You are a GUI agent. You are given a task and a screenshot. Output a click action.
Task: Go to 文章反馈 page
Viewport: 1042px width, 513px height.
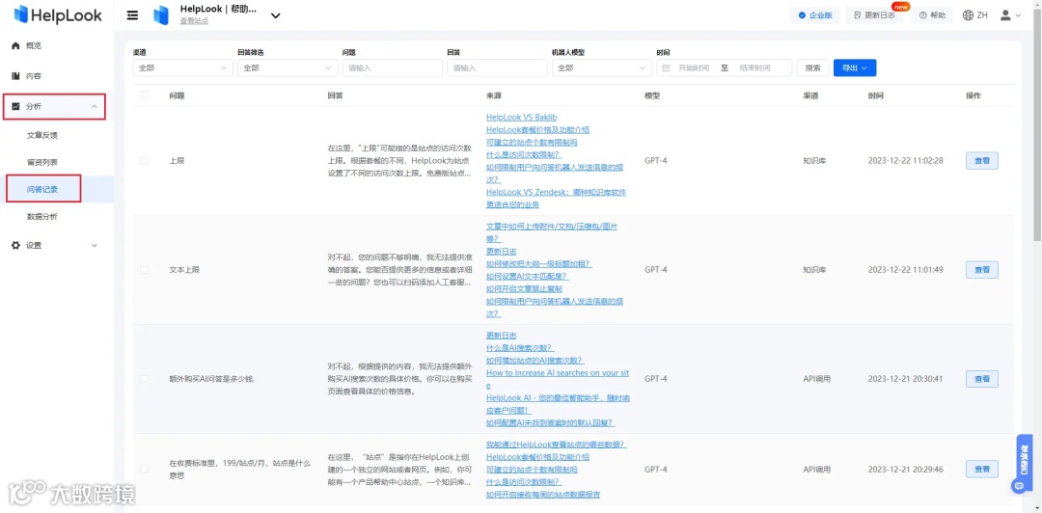(41, 136)
